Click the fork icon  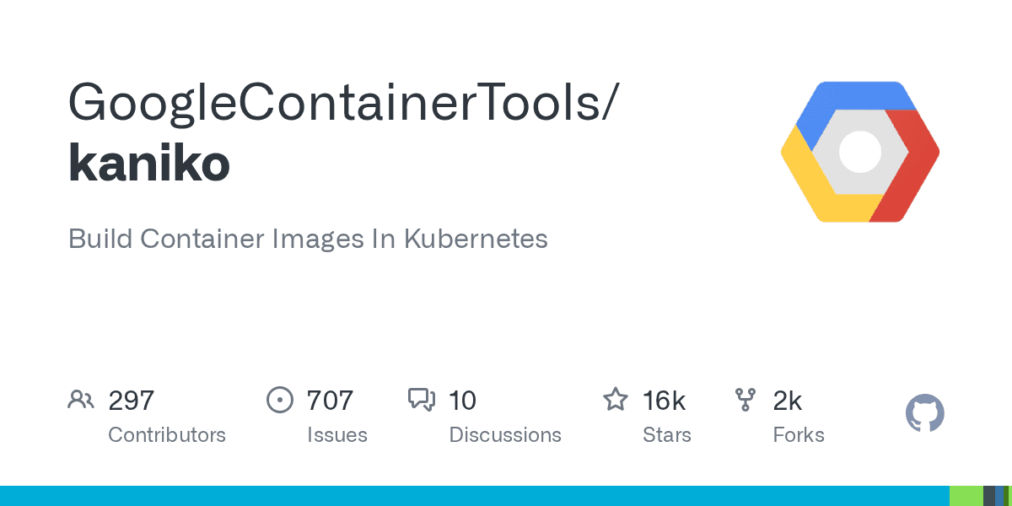point(746,400)
